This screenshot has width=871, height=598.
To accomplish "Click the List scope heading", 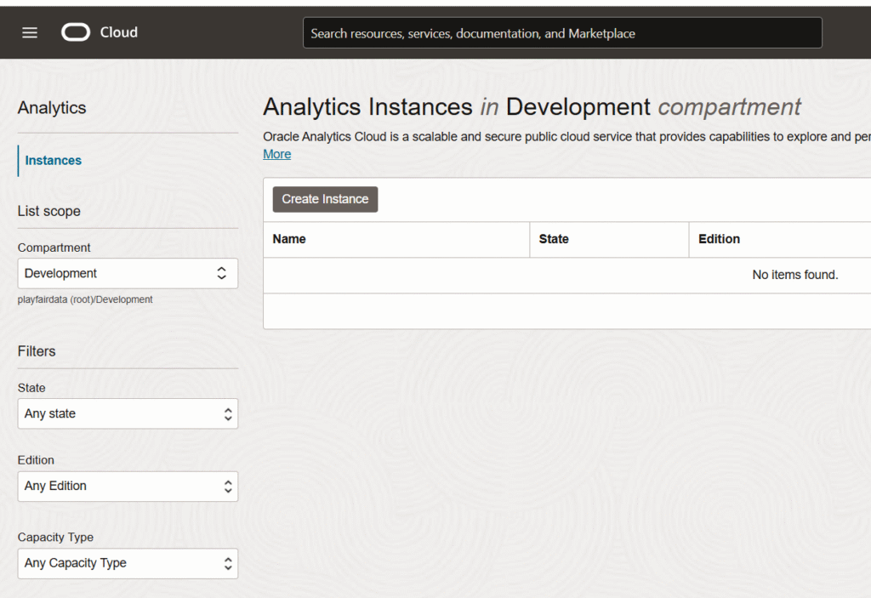I will [48, 211].
